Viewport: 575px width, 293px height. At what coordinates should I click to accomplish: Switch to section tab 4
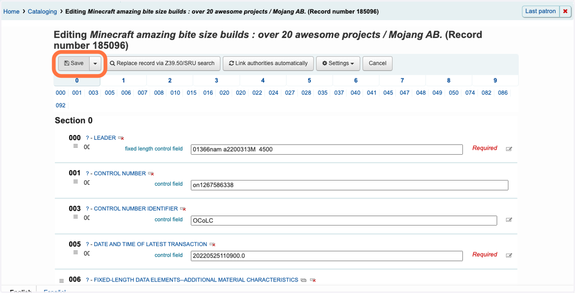click(x=263, y=80)
